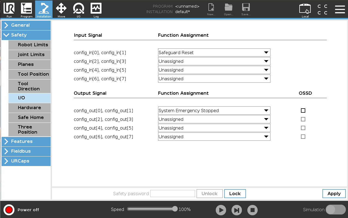
Task: Create a new program via New icon
Action: 211,10
